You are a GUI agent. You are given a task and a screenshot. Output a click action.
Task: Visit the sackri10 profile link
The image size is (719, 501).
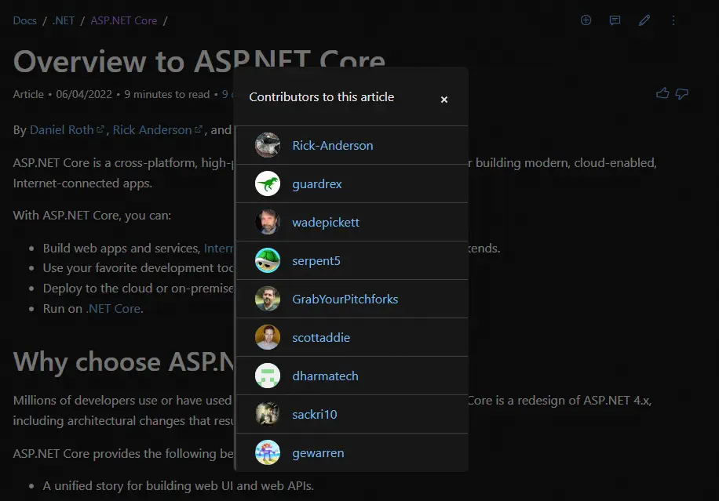[x=314, y=414]
